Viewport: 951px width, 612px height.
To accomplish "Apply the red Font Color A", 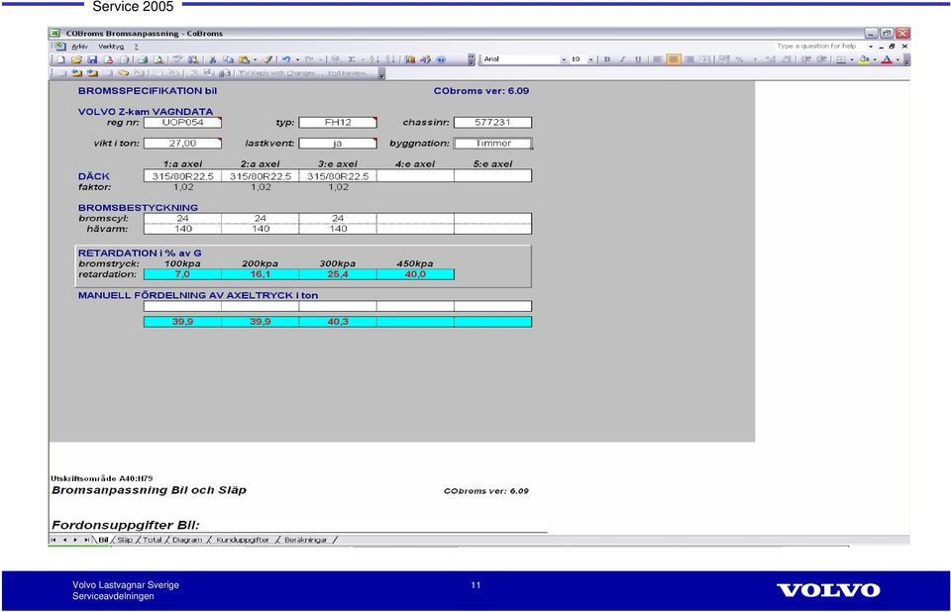I will (888, 59).
